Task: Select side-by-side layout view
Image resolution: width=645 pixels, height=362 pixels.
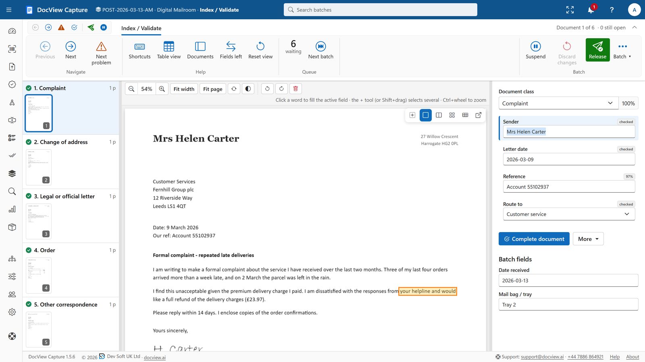Action: tap(439, 115)
